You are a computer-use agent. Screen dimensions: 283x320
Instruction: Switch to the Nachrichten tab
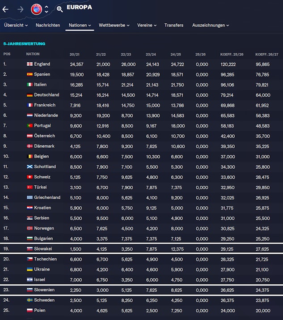48,26
